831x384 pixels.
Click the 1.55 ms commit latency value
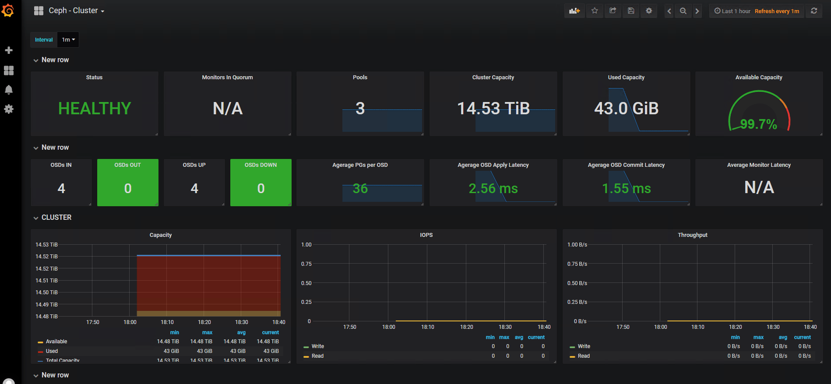point(626,189)
